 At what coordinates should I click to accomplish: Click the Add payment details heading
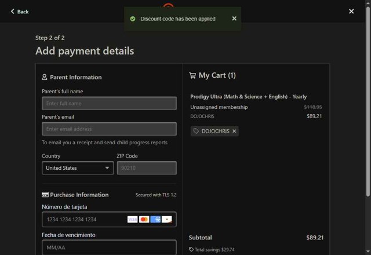pyautogui.click(x=85, y=51)
